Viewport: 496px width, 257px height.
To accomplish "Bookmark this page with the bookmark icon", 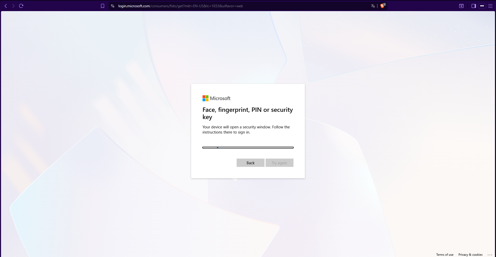I will (x=103, y=6).
